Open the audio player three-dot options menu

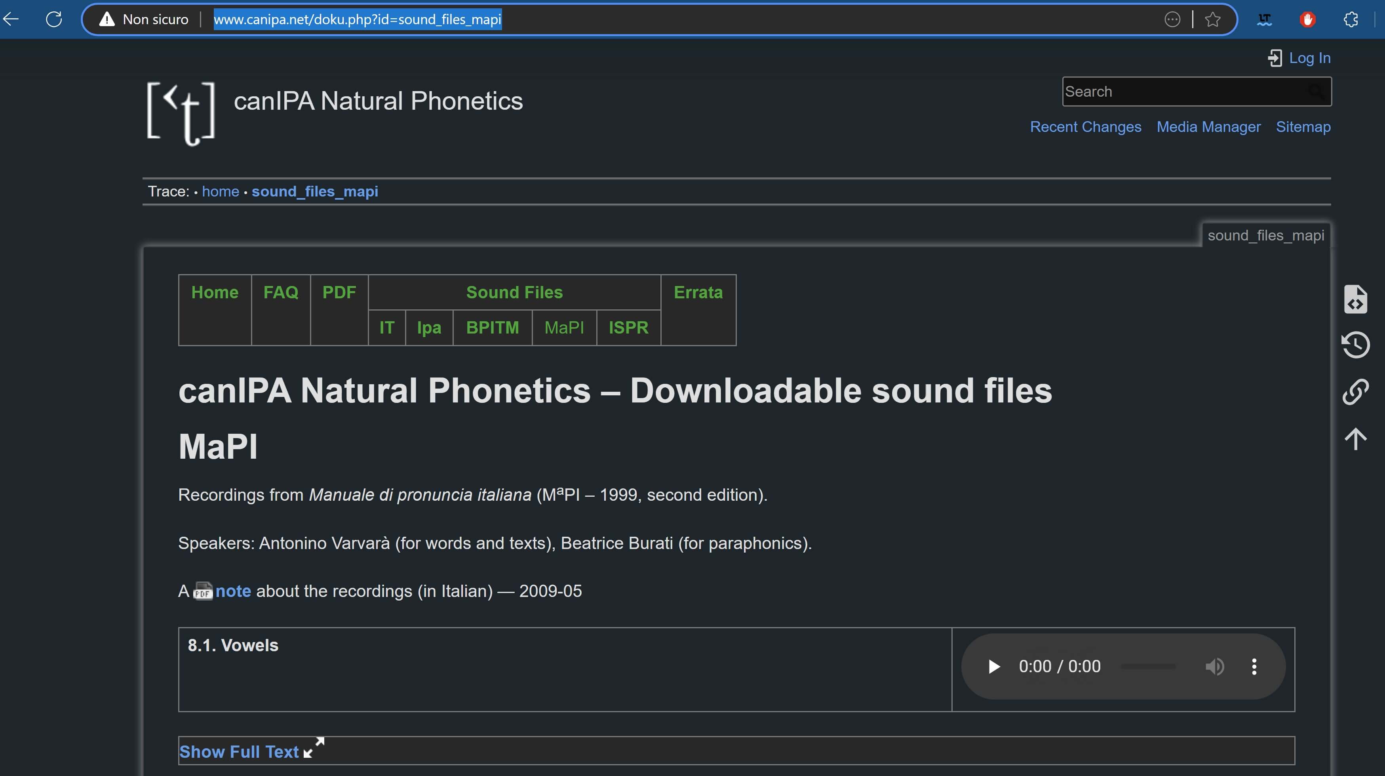click(1254, 666)
